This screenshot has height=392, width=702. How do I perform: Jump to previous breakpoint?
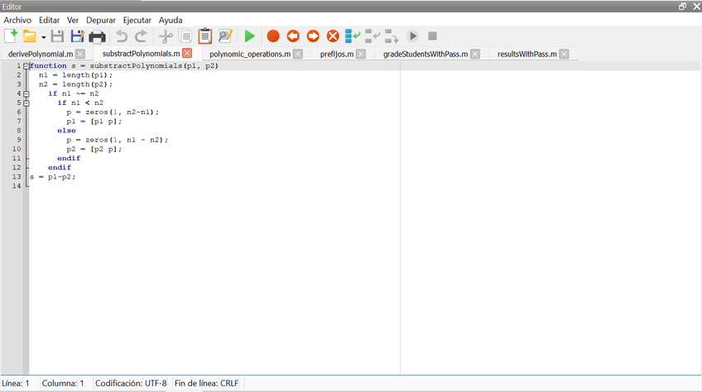(293, 36)
